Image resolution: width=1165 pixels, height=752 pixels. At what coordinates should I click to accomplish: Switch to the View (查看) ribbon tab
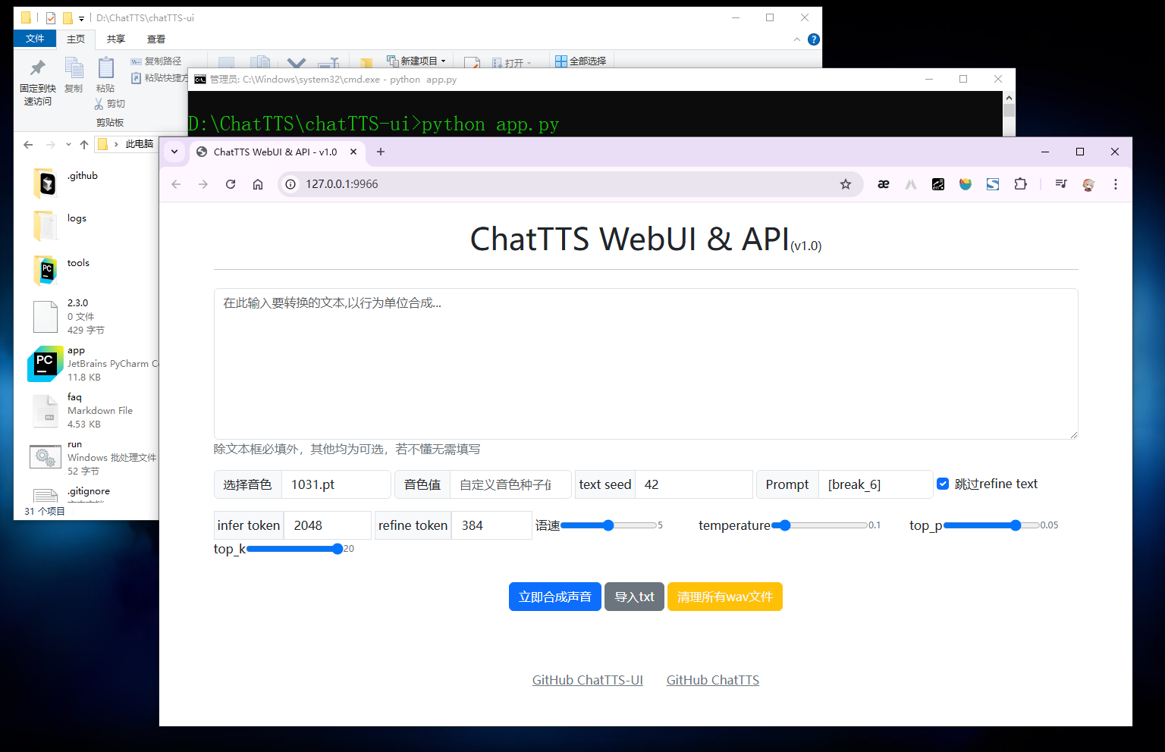156,39
